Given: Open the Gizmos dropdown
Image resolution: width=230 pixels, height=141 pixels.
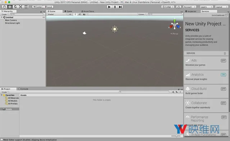Looking at the screenshot, I should 142,14.
